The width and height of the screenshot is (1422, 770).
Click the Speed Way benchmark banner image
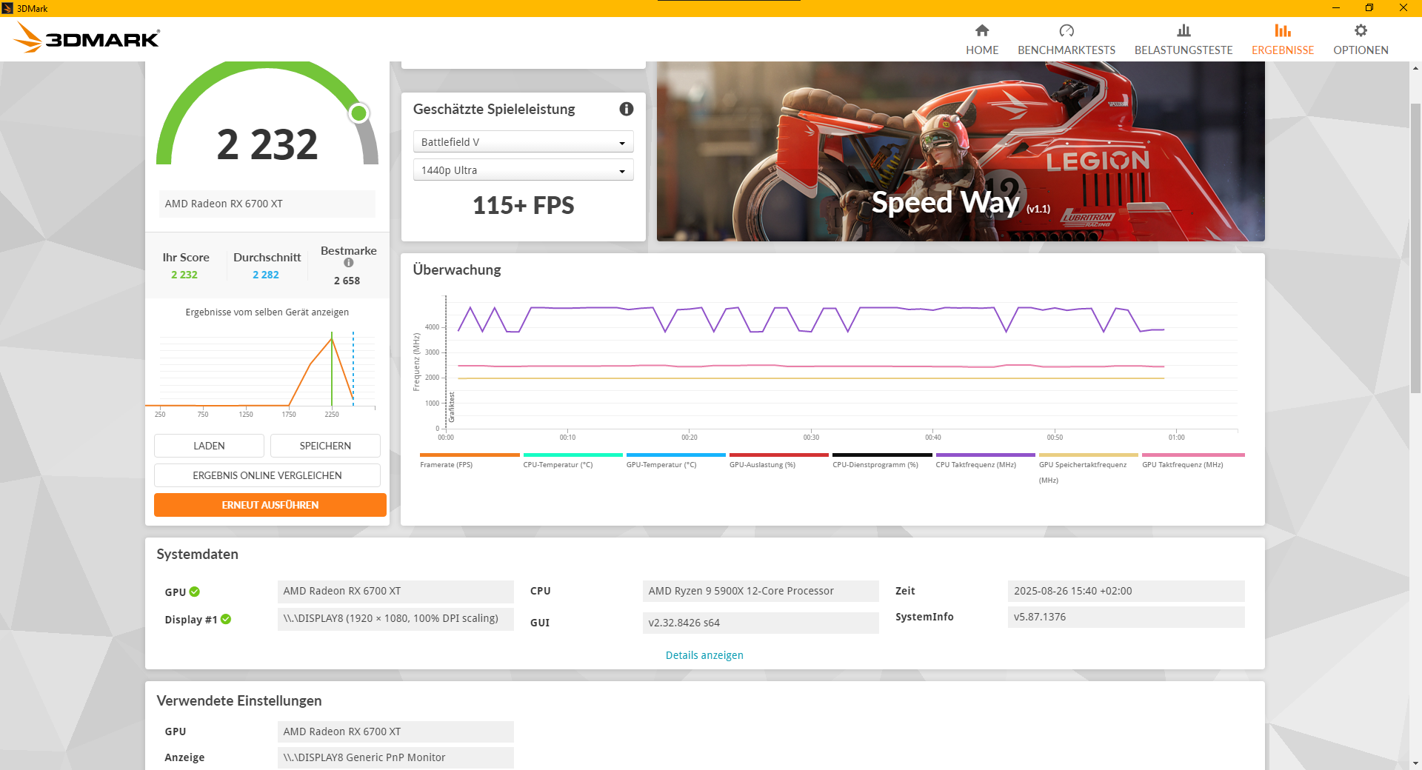point(961,151)
